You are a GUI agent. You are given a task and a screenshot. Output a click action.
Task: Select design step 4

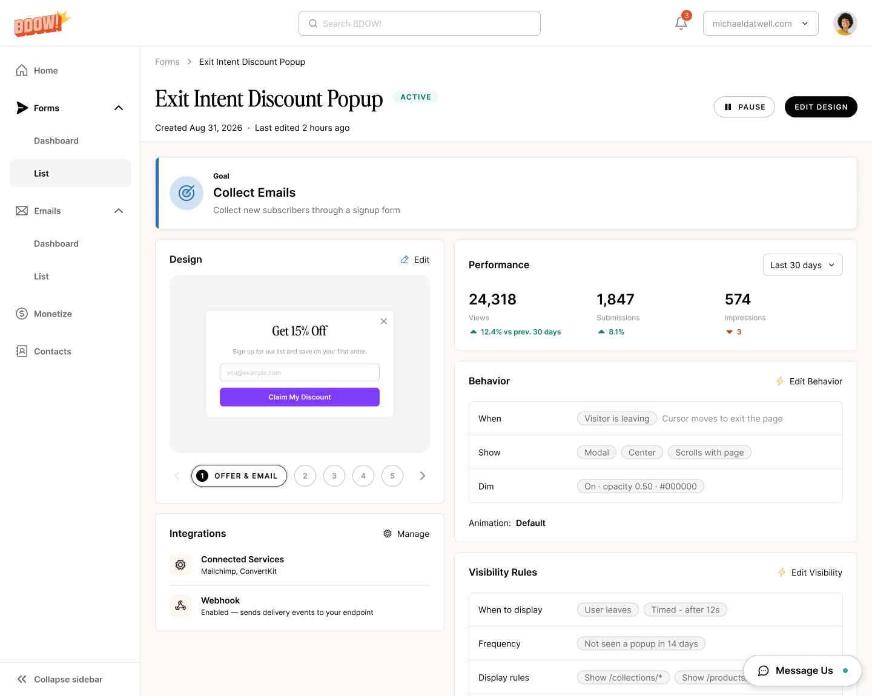(363, 476)
